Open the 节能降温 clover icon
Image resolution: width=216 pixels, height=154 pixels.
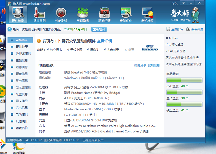point(83,15)
